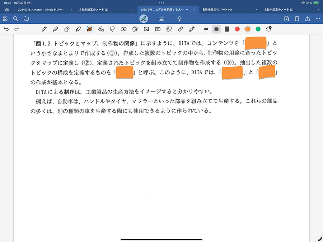This screenshot has height=242, width=323.
Task: Switch to keyboard input mode
Action: [161, 19]
